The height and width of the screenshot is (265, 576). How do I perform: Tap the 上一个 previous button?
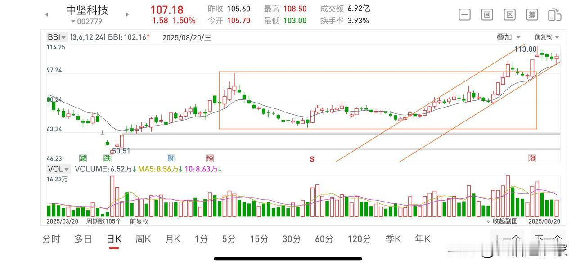(508, 239)
